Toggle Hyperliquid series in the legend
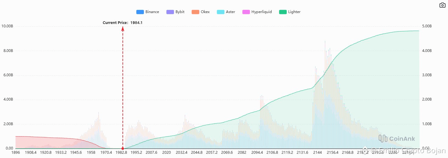 (257, 12)
